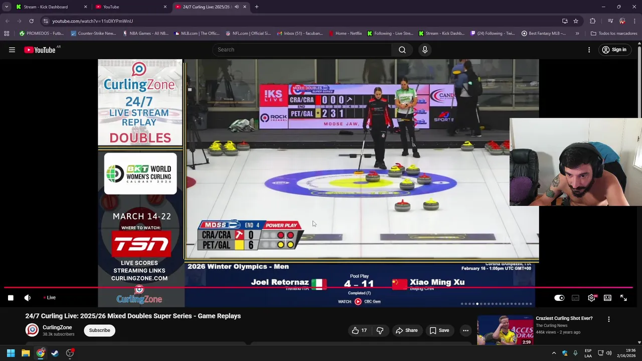Toggle the autoplay switch in the player

[559, 298]
